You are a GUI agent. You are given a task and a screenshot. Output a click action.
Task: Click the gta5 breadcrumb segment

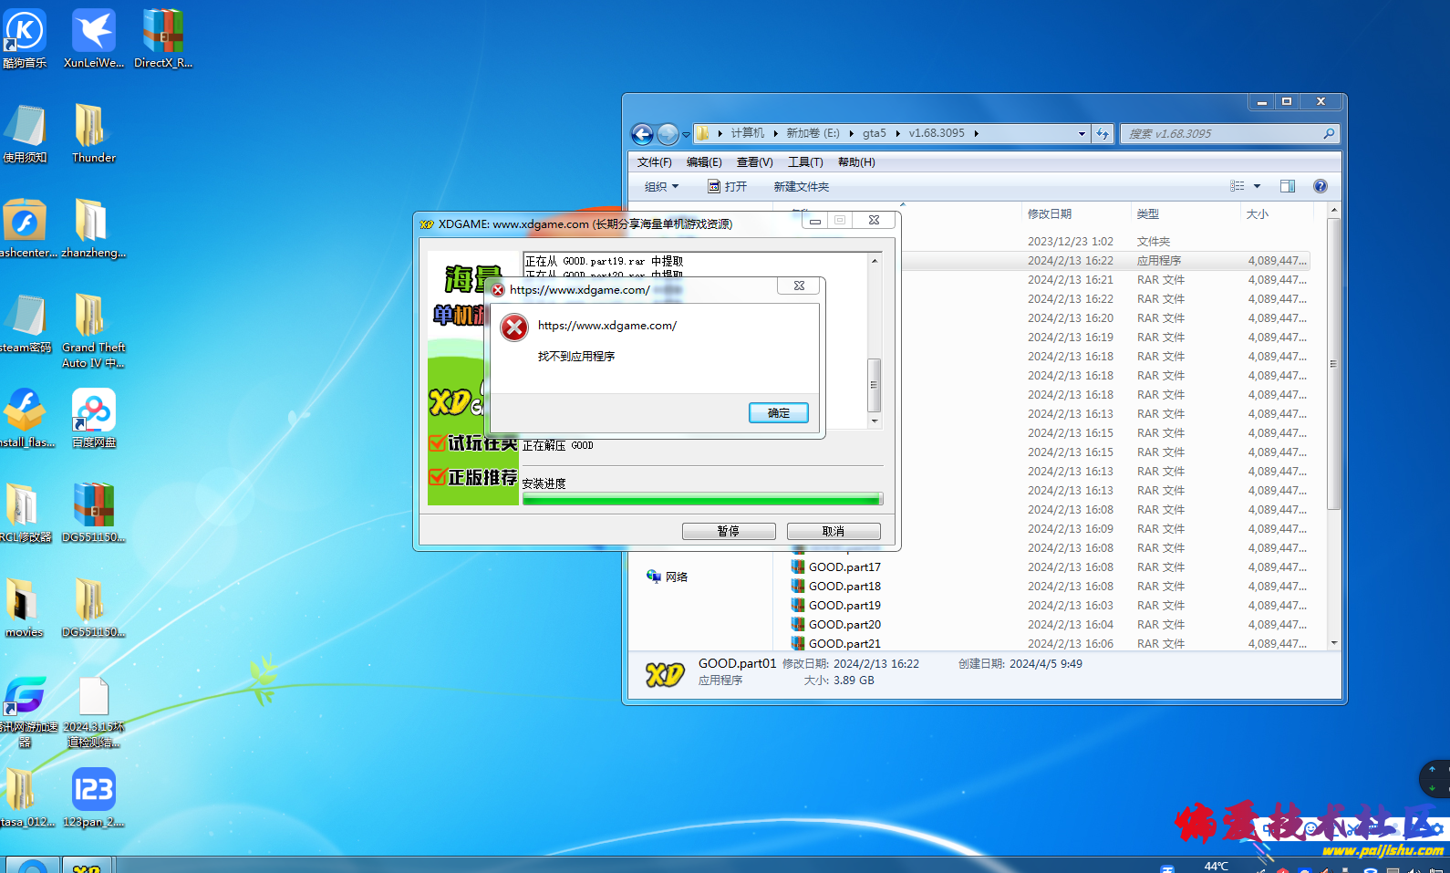[x=875, y=133]
